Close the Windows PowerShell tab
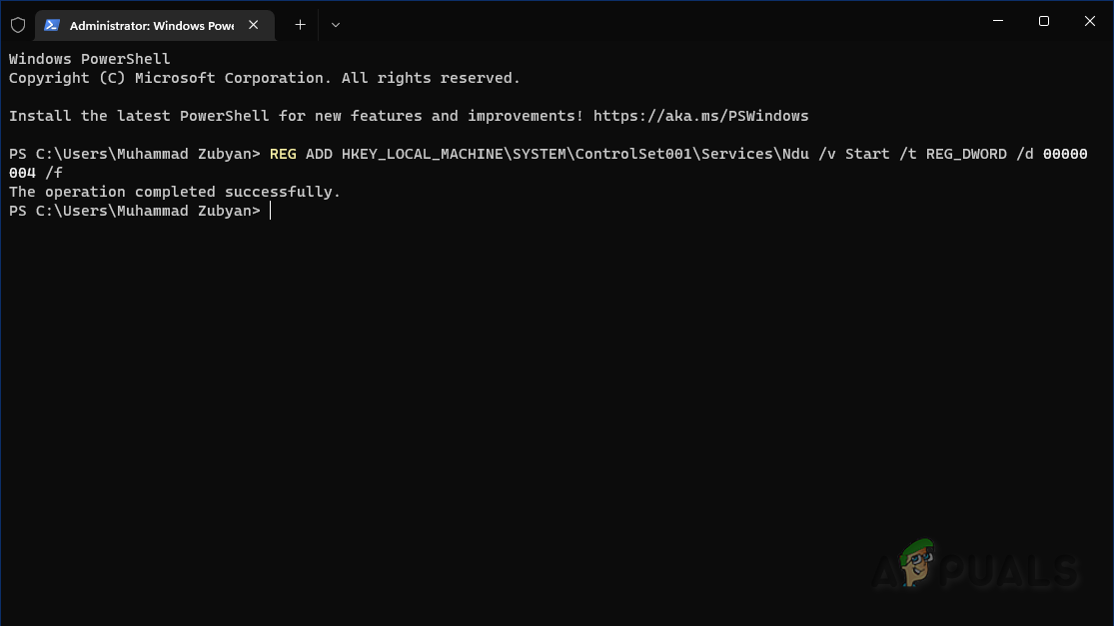This screenshot has height=626, width=1114. click(x=256, y=25)
